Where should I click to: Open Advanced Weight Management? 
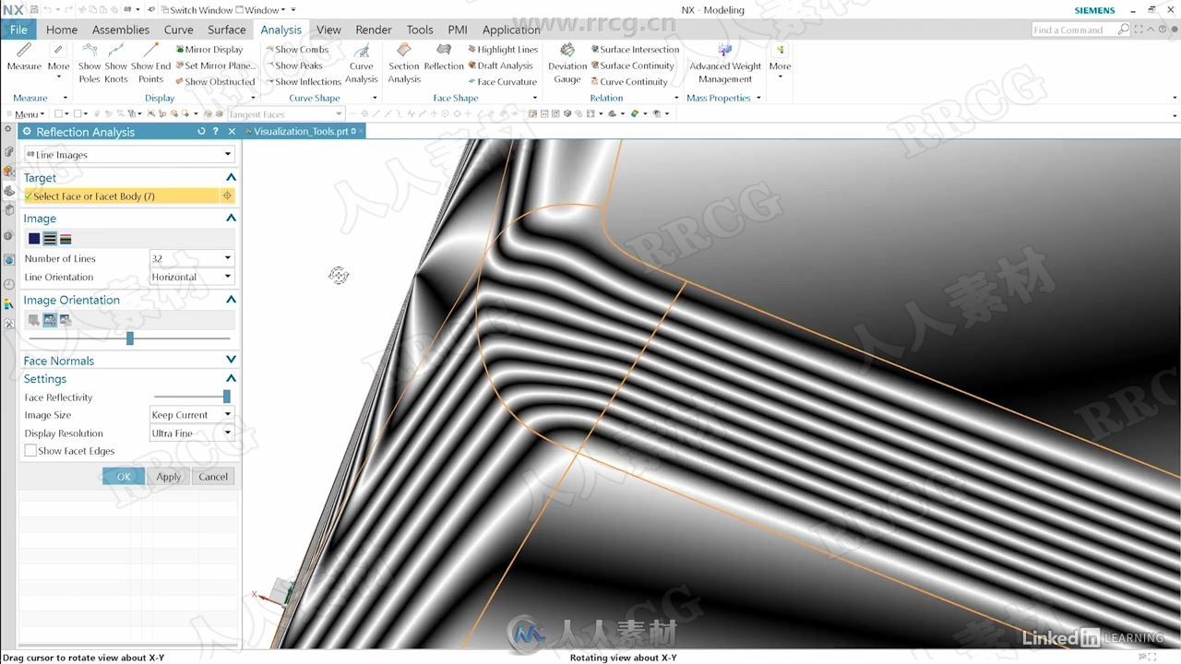[725, 63]
